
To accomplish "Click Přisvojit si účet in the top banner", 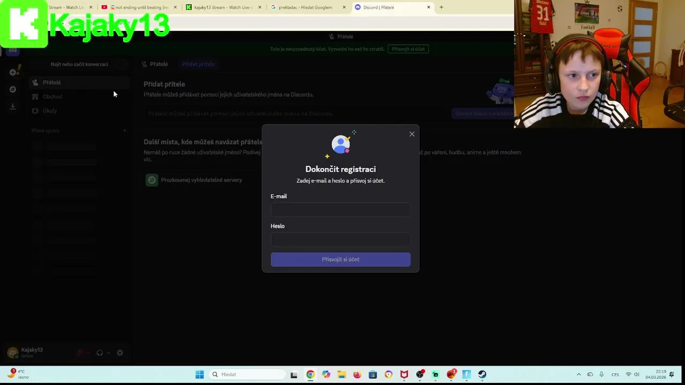I will [408, 49].
